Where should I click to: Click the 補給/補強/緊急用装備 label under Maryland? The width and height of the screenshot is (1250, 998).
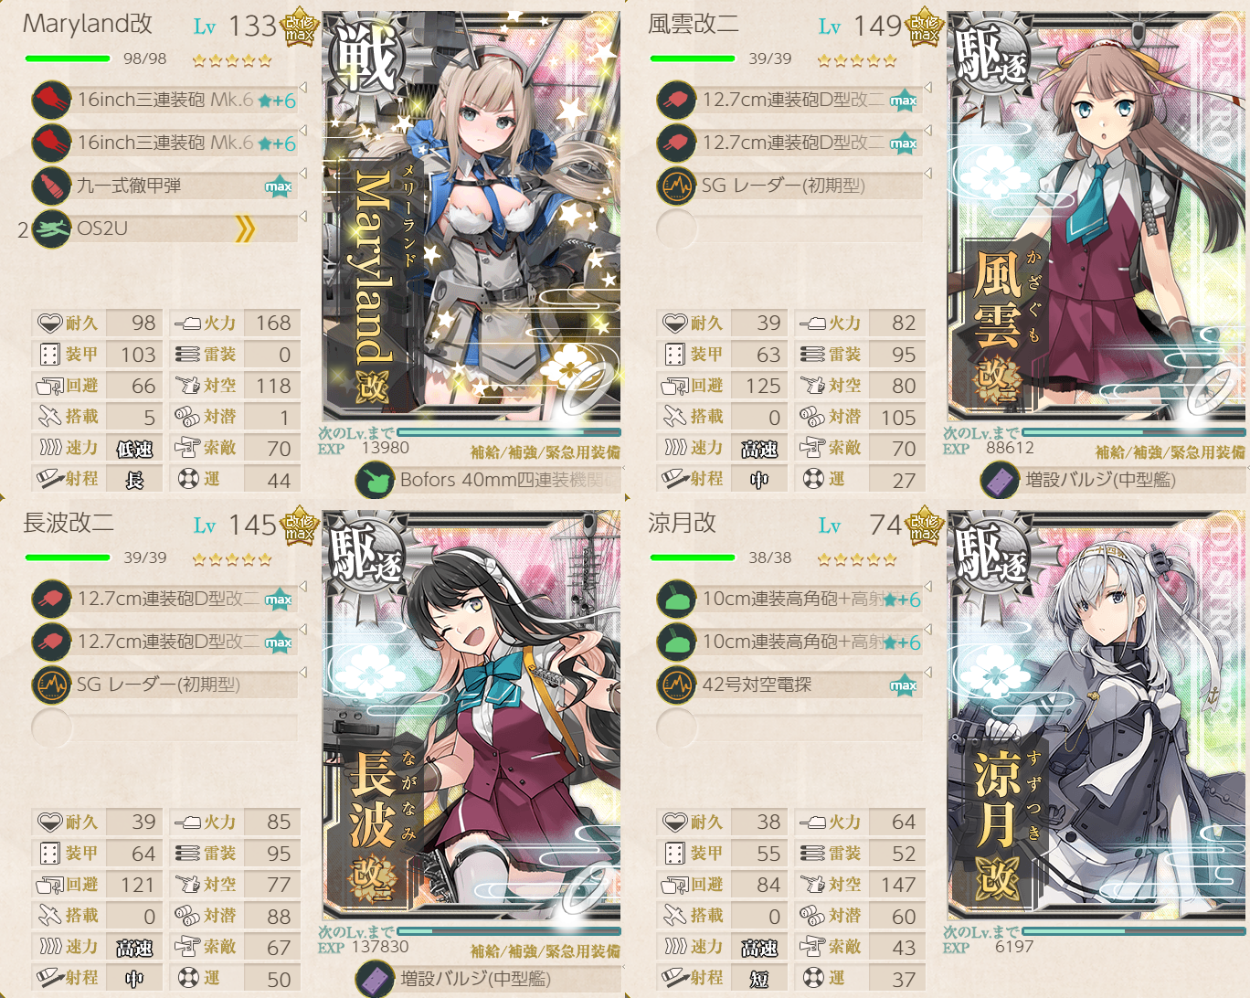(546, 452)
